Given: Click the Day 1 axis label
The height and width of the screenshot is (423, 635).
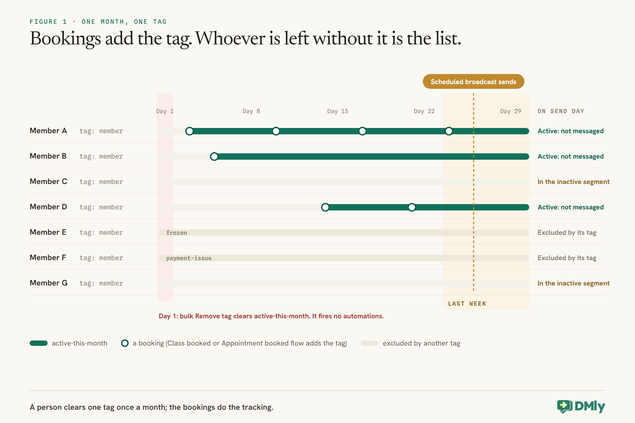Looking at the screenshot, I should [165, 111].
